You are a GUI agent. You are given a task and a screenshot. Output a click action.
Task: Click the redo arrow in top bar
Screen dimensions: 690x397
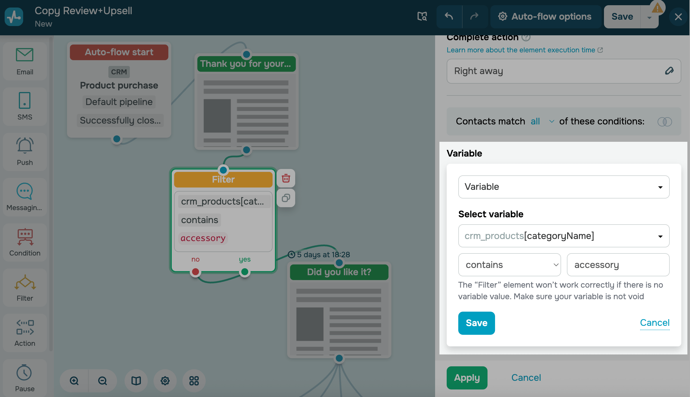(474, 16)
